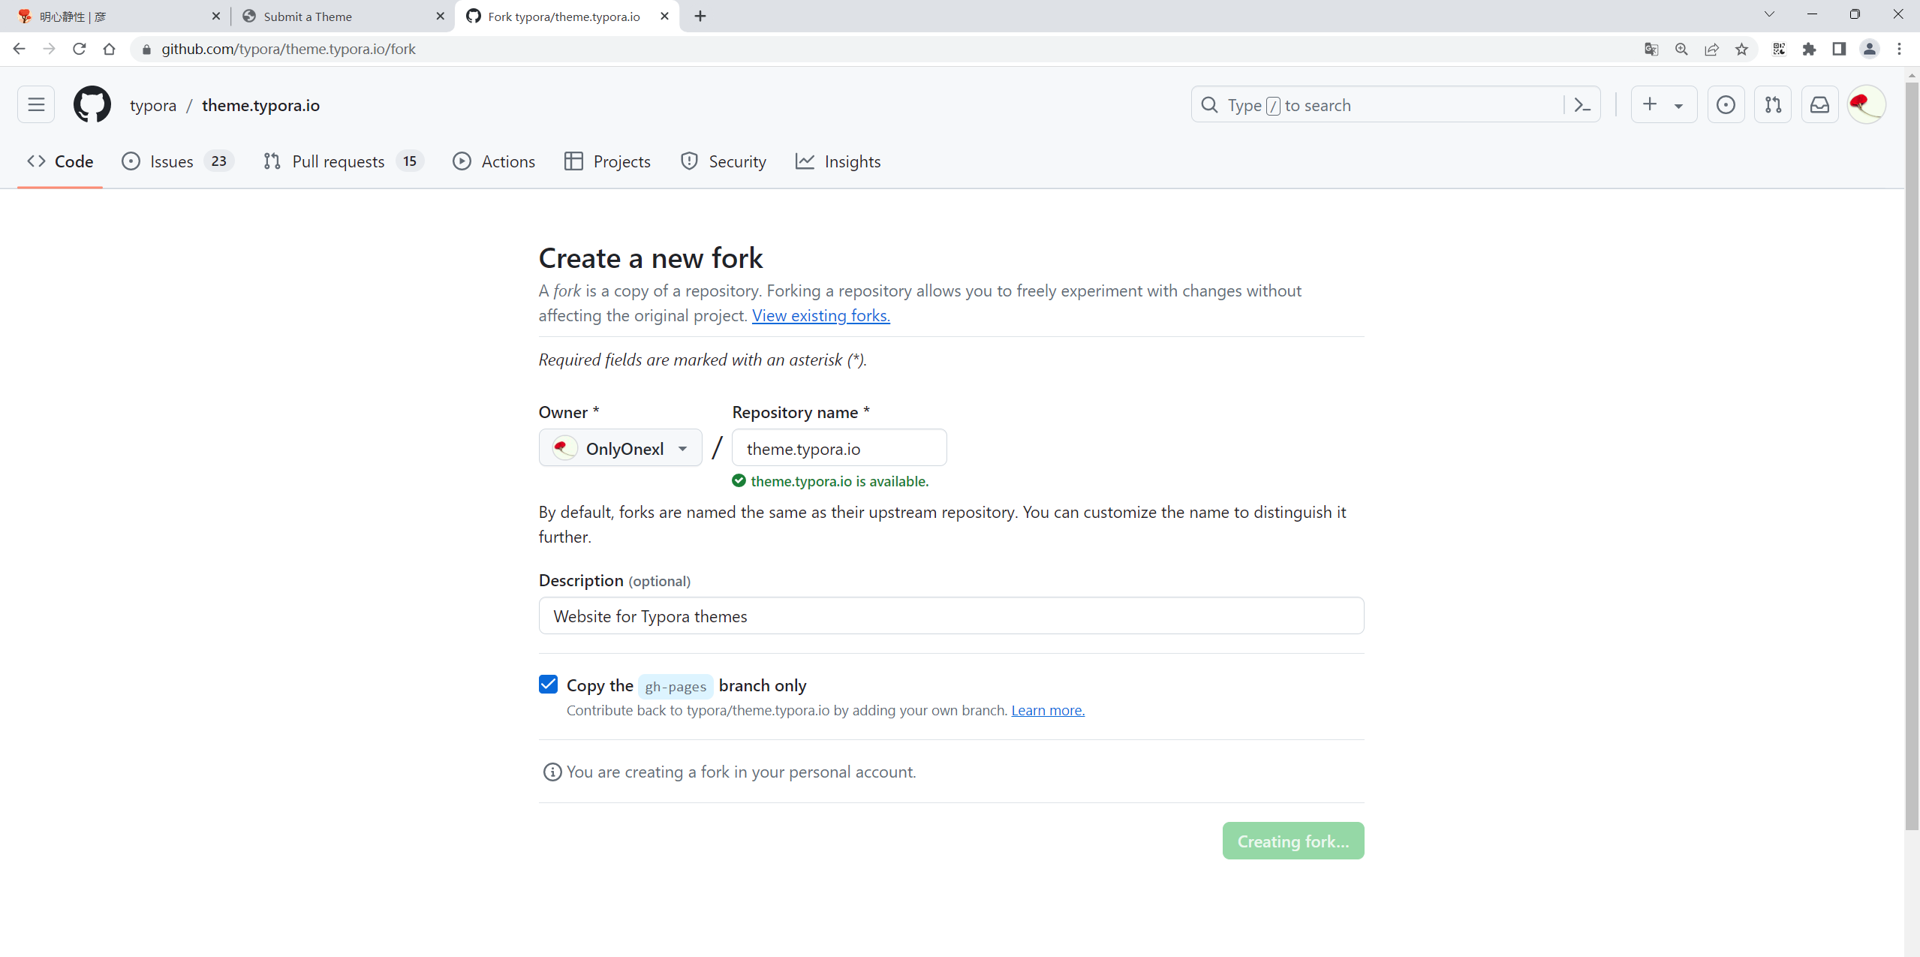This screenshot has width=1920, height=957.
Task: Switch to the Issues tab
Action: (178, 161)
